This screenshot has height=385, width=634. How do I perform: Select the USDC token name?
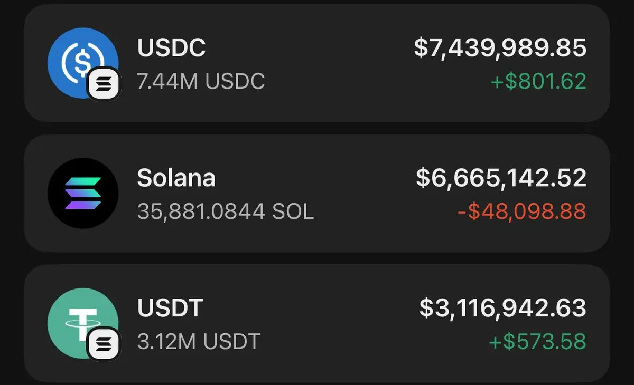[171, 48]
